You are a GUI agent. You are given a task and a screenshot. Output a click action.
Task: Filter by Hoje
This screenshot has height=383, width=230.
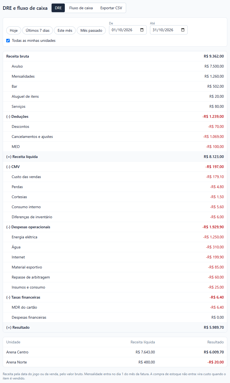[14, 30]
